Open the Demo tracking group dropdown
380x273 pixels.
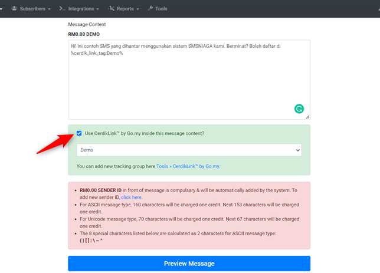189,150
